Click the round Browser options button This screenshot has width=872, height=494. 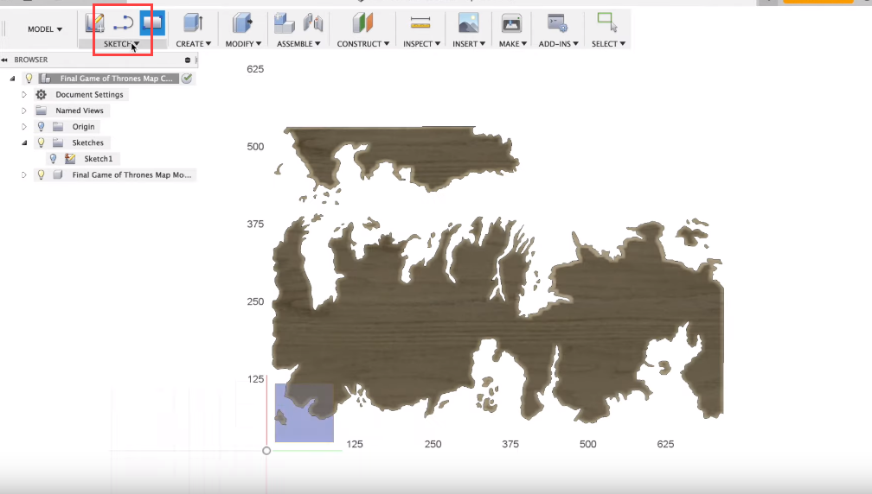(x=188, y=60)
